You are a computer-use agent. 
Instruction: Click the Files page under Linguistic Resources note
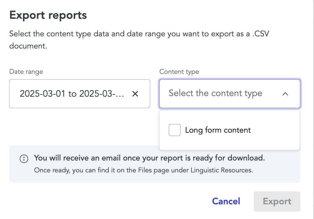point(144,170)
